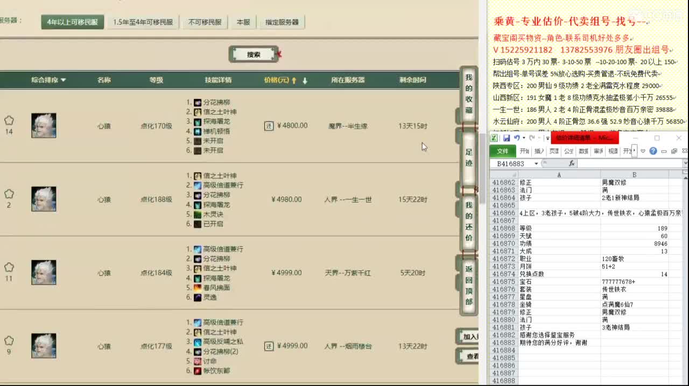The height and width of the screenshot is (386, 689).
Task: Open avatar thumbnail of 人界--烟雨楼台 listing
Action: [x=44, y=346]
